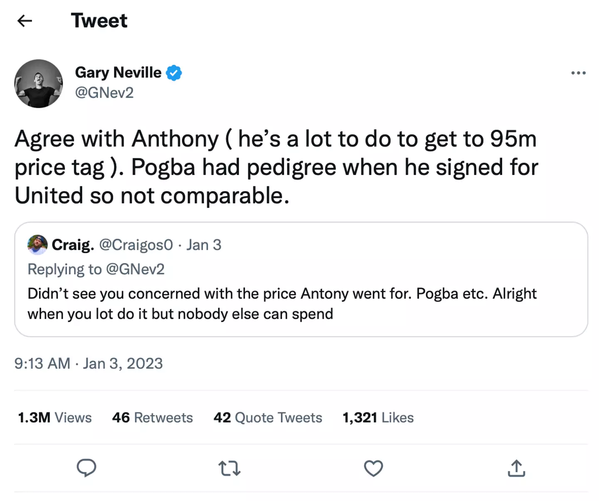Viewport: 599px width, 501px height.
Task: Like the tweet with the heart icon
Action: 373,468
